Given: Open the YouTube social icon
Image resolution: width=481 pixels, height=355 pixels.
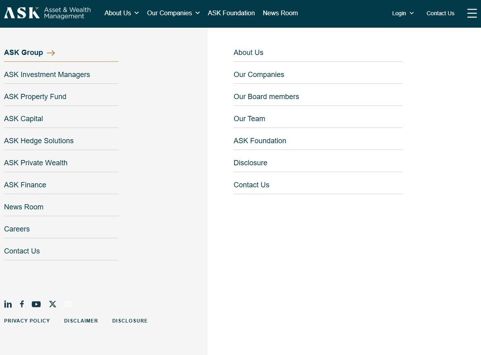Looking at the screenshot, I should [36, 304].
